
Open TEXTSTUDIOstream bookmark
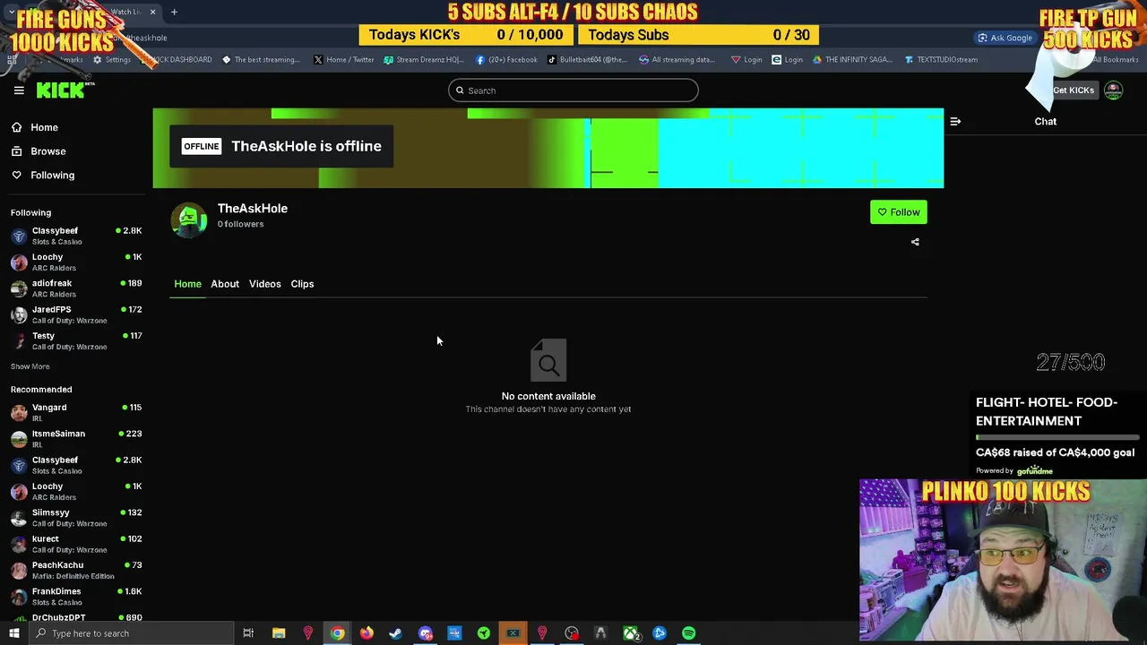tap(941, 60)
